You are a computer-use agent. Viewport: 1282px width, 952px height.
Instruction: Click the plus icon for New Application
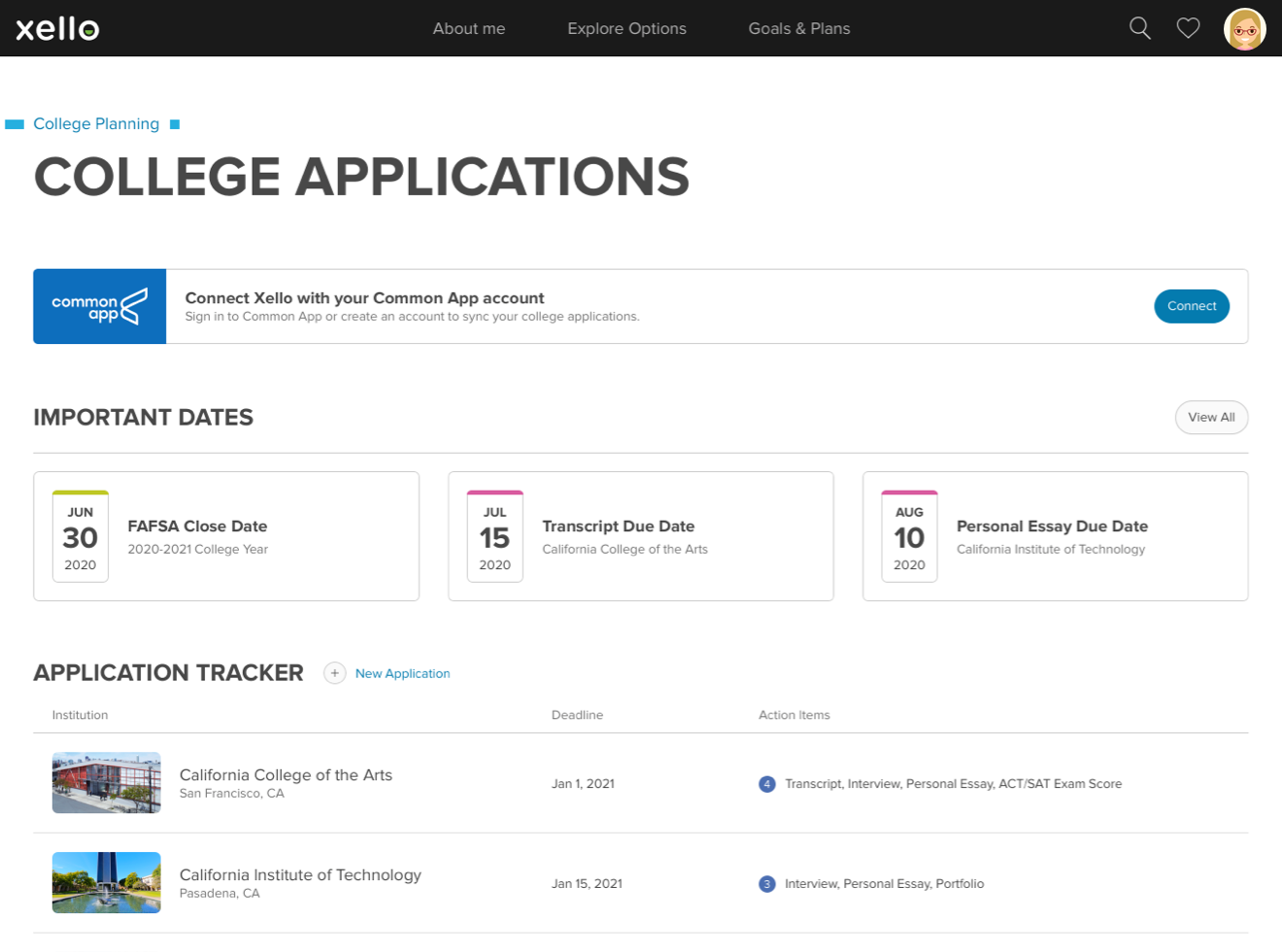point(334,673)
